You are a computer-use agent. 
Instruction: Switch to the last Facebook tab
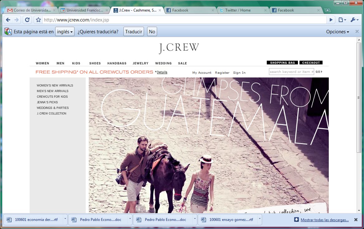coord(286,10)
